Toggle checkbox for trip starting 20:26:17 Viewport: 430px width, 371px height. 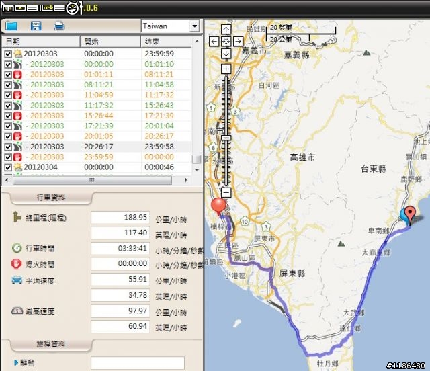point(8,147)
